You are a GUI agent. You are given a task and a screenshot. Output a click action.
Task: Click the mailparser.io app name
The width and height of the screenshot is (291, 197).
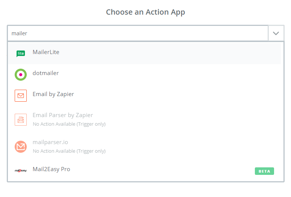point(50,142)
